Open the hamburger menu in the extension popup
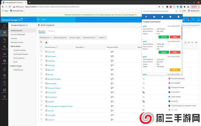 [x=181, y=11]
